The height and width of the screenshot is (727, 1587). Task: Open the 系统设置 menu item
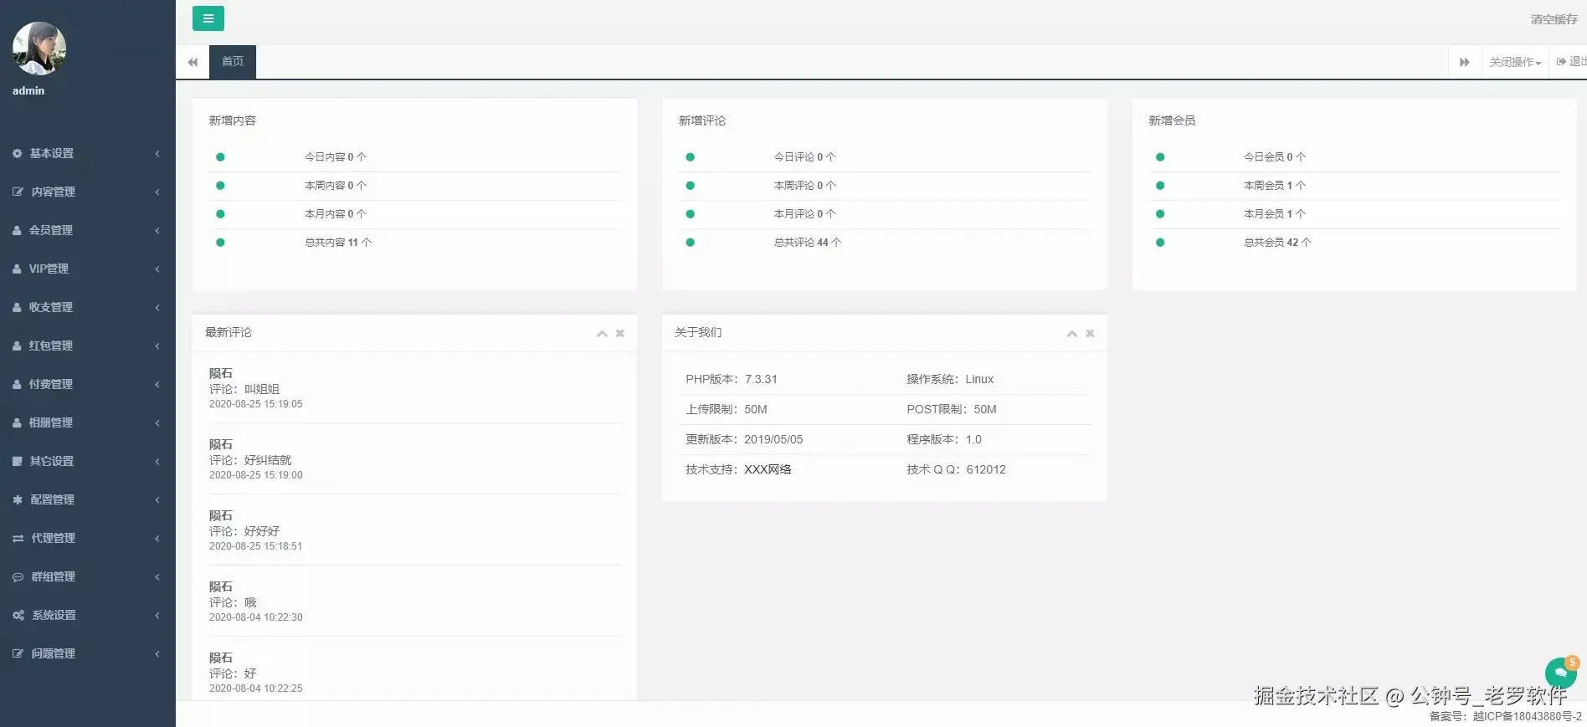point(88,616)
